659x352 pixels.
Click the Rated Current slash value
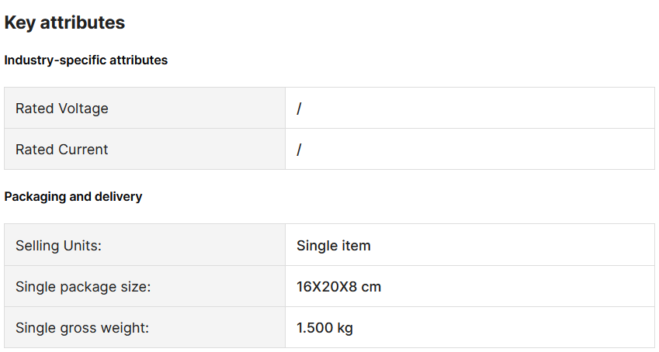pyautogui.click(x=299, y=150)
